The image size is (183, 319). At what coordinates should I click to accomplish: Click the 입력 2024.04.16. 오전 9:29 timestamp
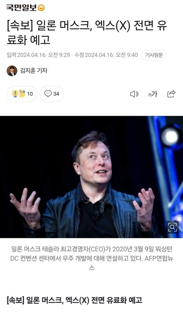pos(38,55)
